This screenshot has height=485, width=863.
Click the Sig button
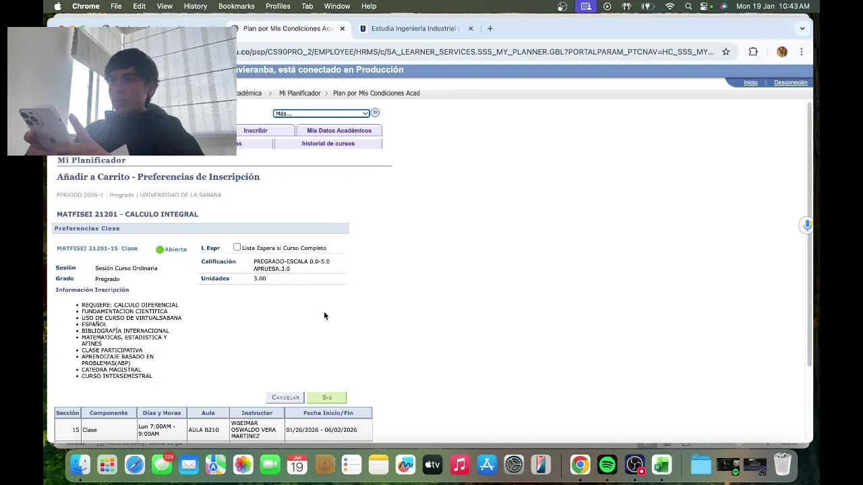[x=327, y=397]
